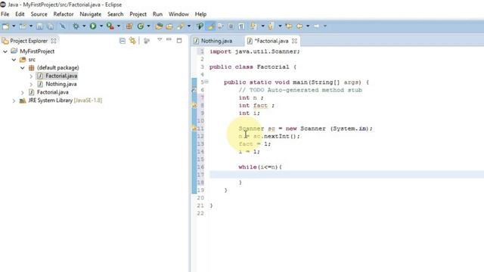Click the Search flashlight toolbar icon

click(x=181, y=26)
